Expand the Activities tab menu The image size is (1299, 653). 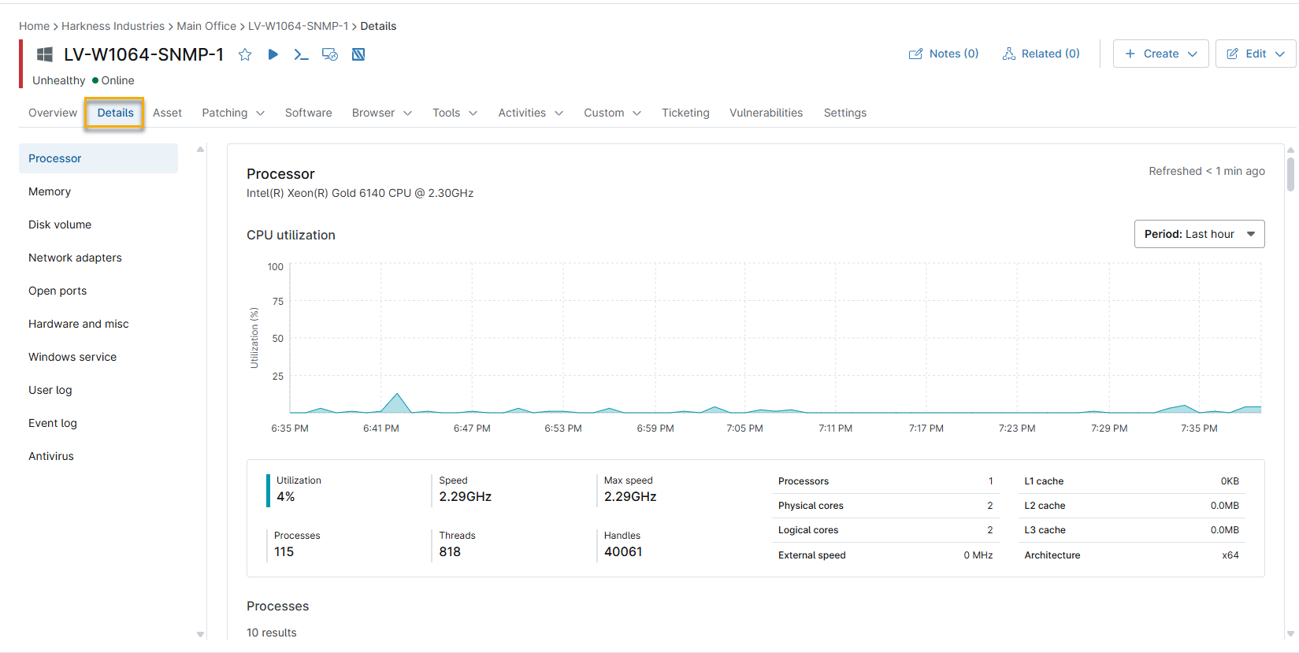click(530, 113)
